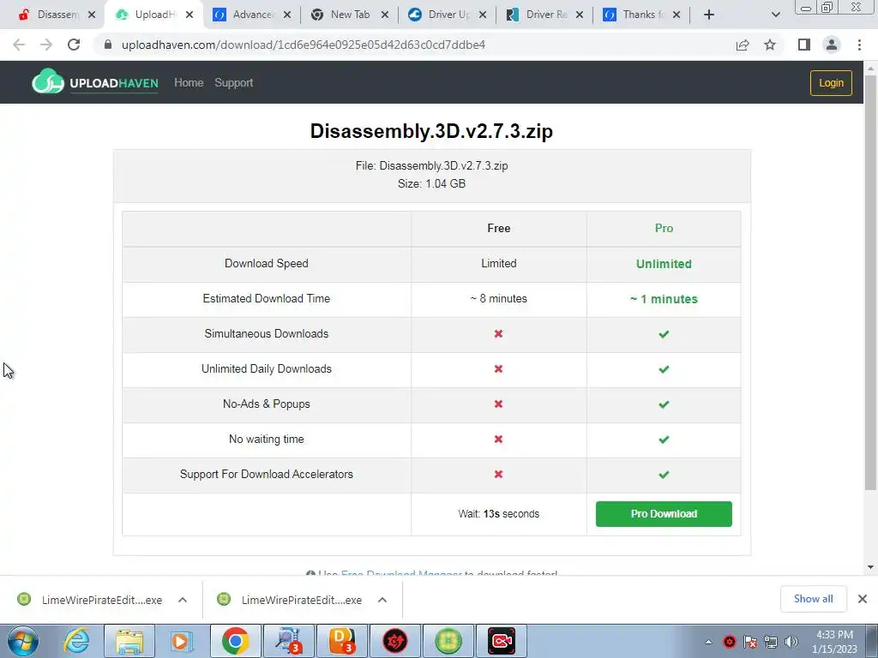Reload the page with refresh icon
878x658 pixels.
pos(74,45)
